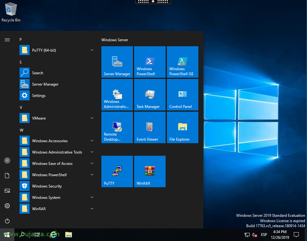Expand the VMware folder

pos(57,118)
